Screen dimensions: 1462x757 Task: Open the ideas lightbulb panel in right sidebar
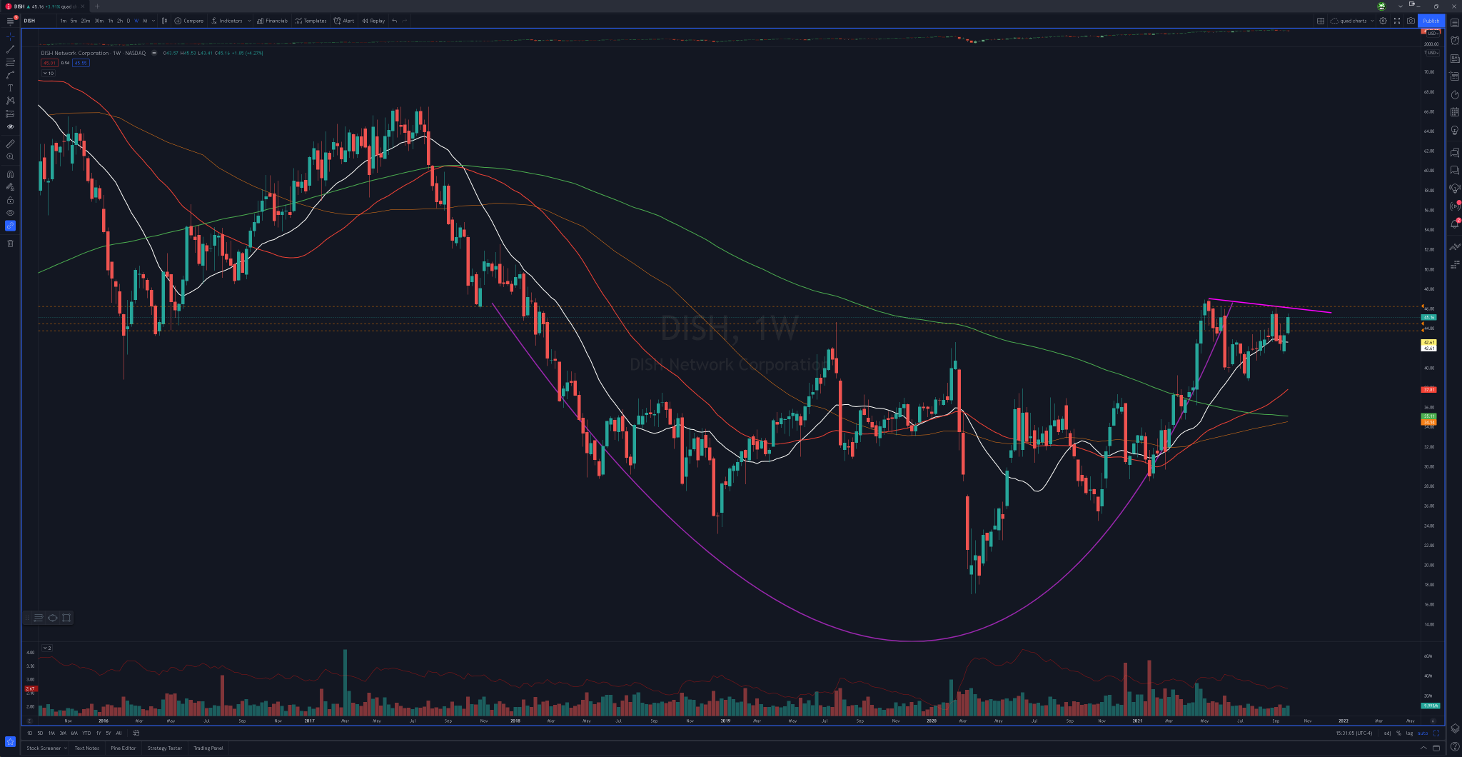coord(1454,131)
